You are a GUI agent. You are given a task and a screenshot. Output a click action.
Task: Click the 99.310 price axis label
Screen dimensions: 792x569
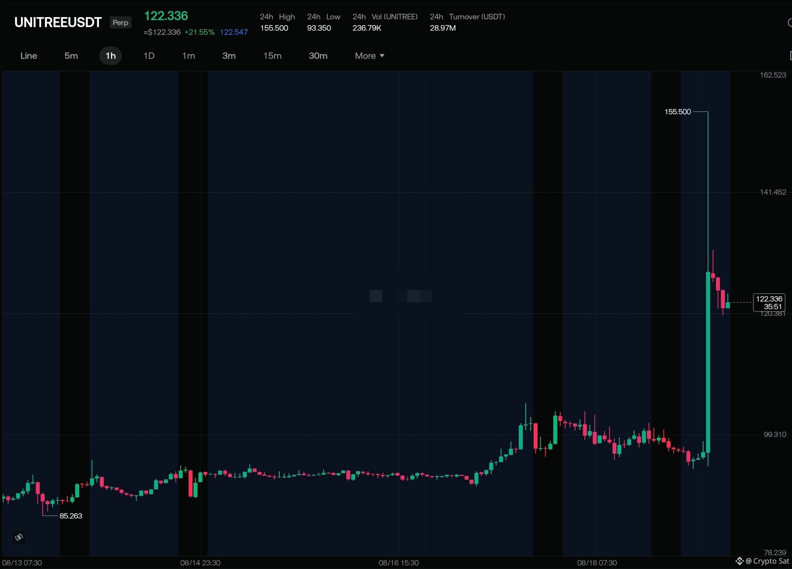pyautogui.click(x=775, y=434)
